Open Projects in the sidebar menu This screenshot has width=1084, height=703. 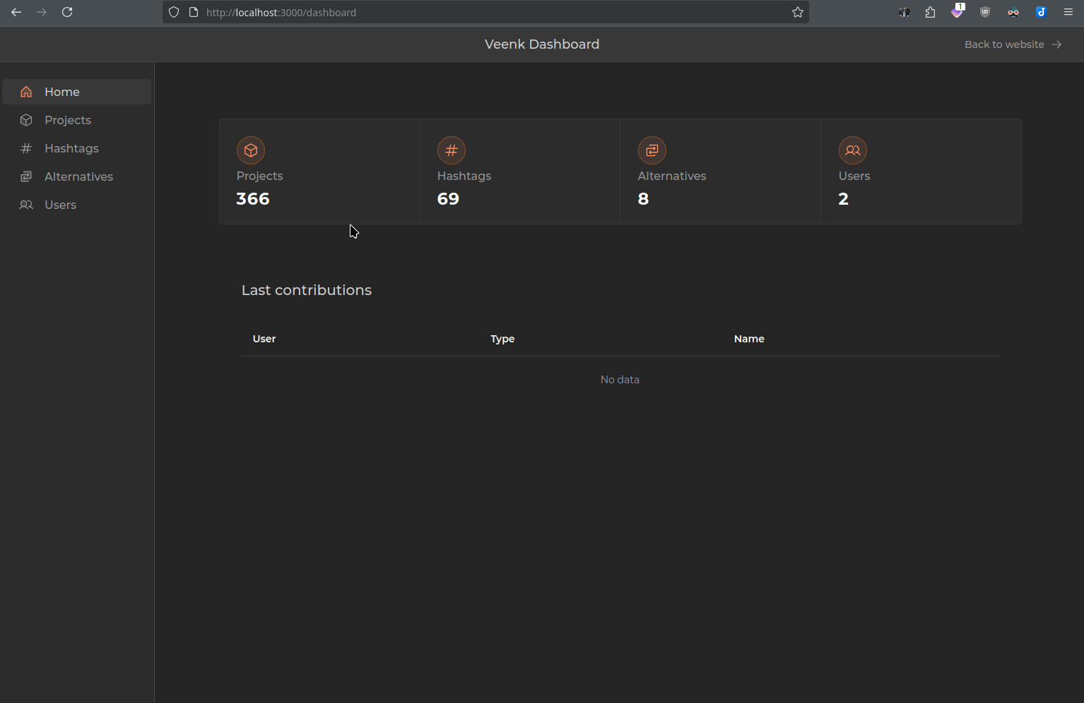[x=68, y=120]
